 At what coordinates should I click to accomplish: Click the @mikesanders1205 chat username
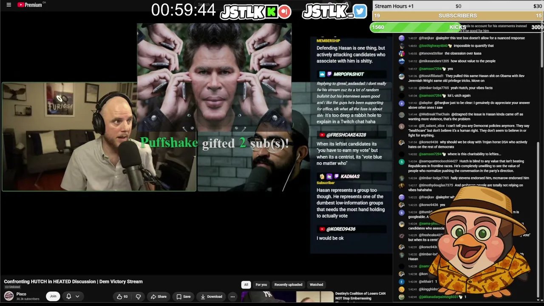pyautogui.click(x=433, y=61)
